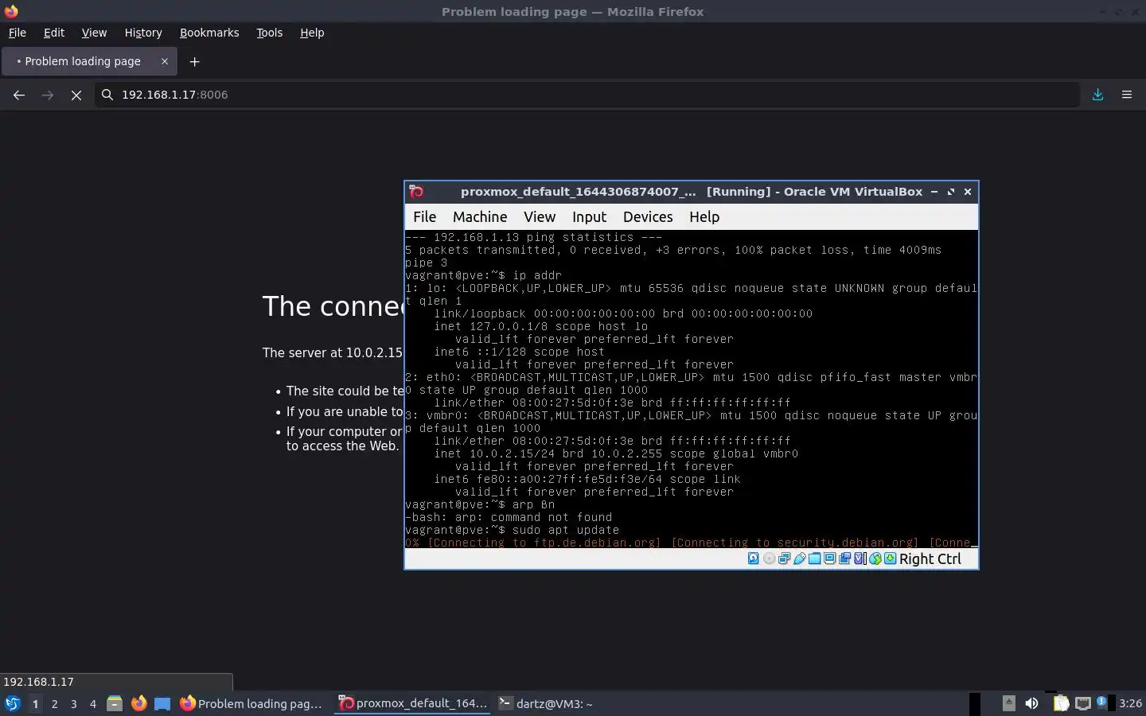Click the update notifier tray icon
This screenshot has width=1146, height=716.
[x=1101, y=702]
